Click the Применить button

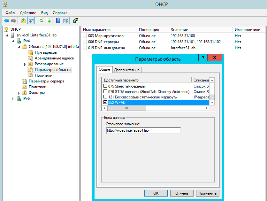[208, 193]
